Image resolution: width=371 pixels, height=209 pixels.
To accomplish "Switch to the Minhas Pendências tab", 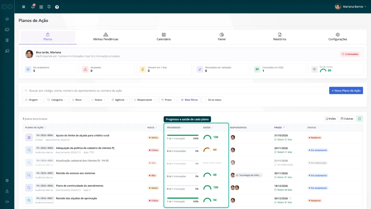I will [106, 37].
